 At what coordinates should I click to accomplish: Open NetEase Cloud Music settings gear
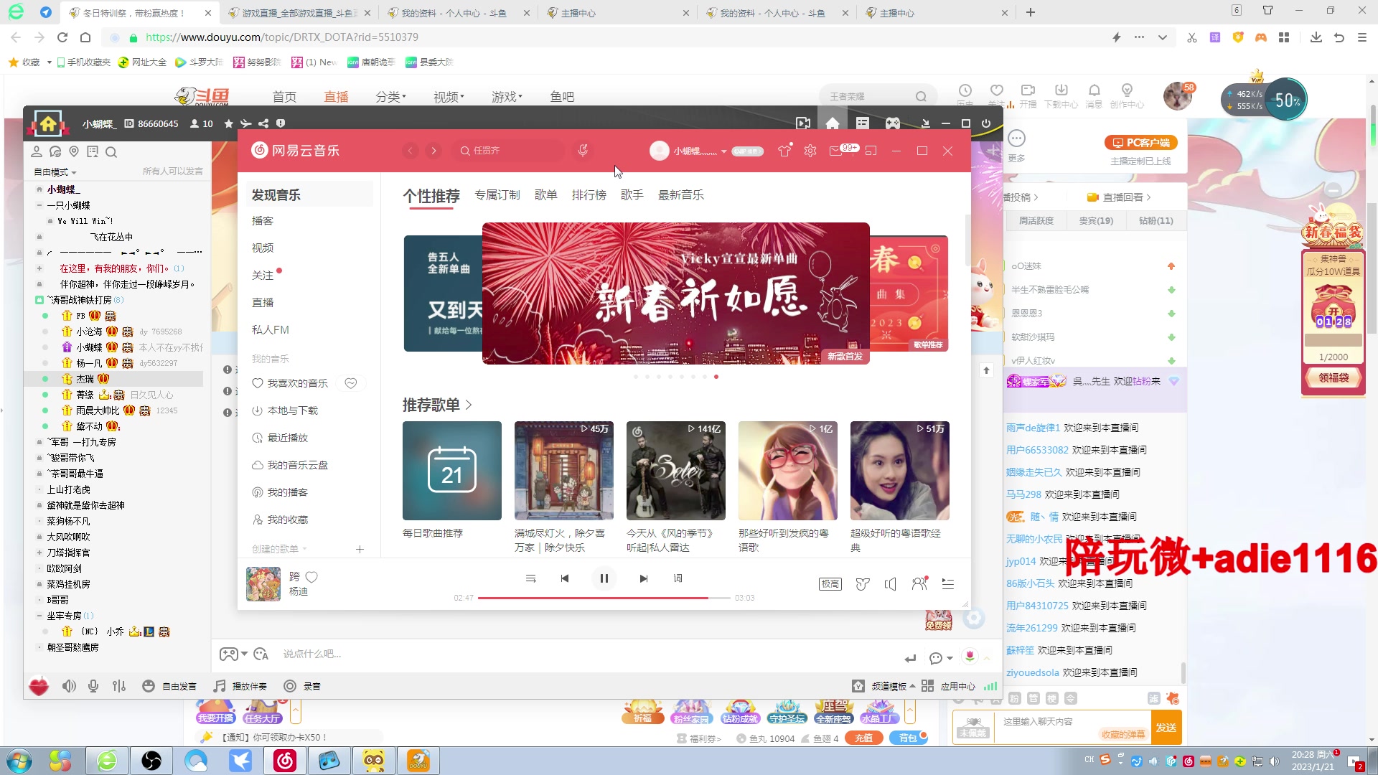tap(810, 151)
